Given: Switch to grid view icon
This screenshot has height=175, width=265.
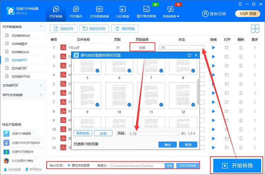Looking at the screenshot, I should pyautogui.click(x=255, y=29).
